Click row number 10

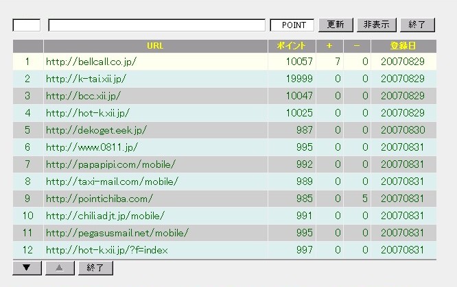pos(27,216)
